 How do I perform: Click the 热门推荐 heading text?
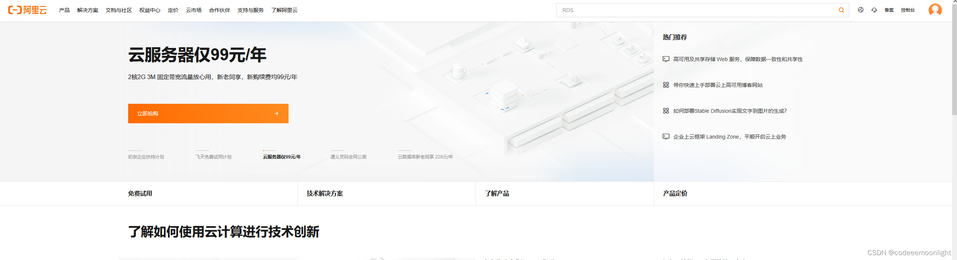675,37
